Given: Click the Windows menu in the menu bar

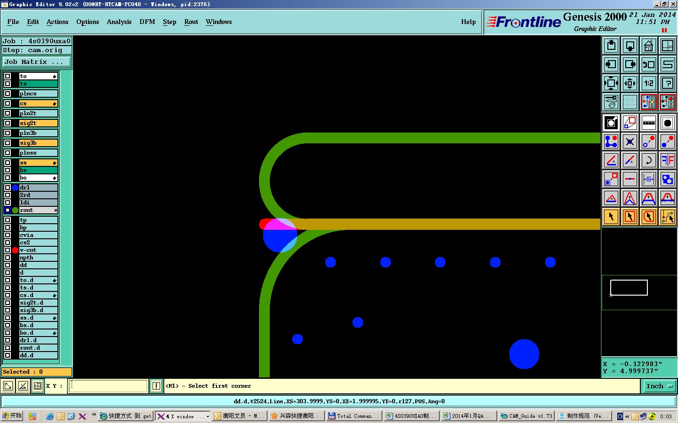Looking at the screenshot, I should (219, 22).
